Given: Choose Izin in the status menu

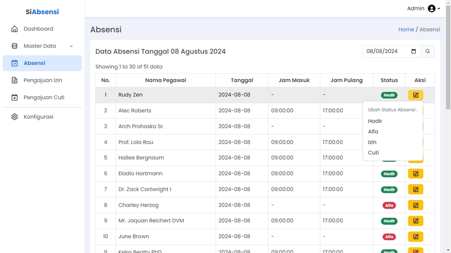Looking at the screenshot, I should pyautogui.click(x=372, y=142).
